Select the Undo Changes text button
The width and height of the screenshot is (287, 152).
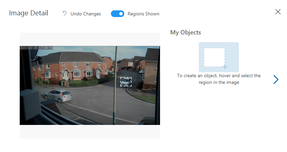point(86,14)
